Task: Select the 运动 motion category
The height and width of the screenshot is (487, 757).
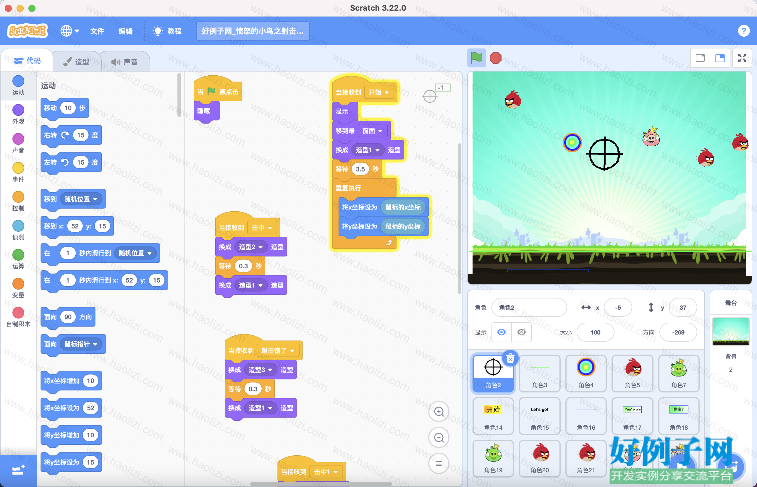Action: point(18,85)
